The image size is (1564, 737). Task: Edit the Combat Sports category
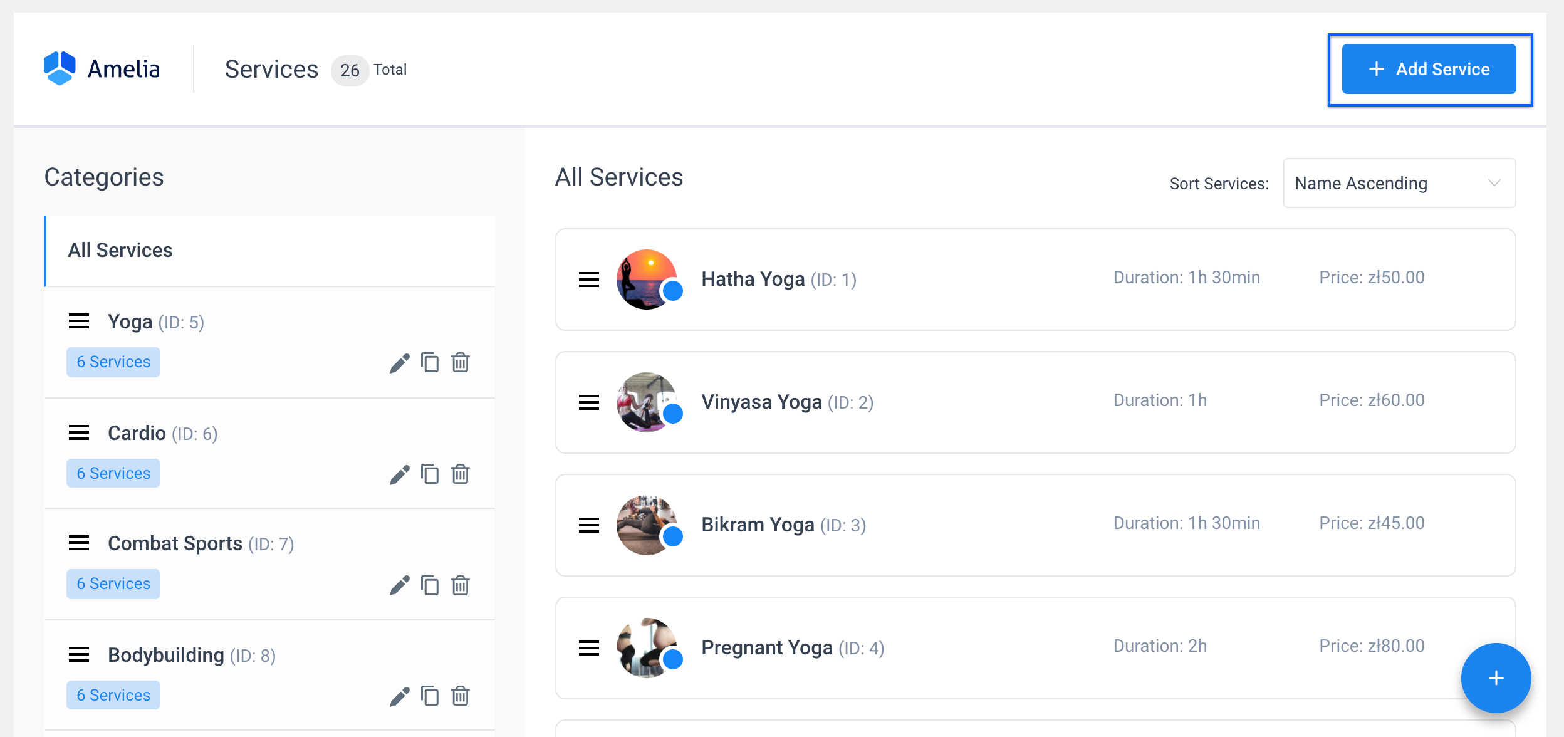pos(400,584)
